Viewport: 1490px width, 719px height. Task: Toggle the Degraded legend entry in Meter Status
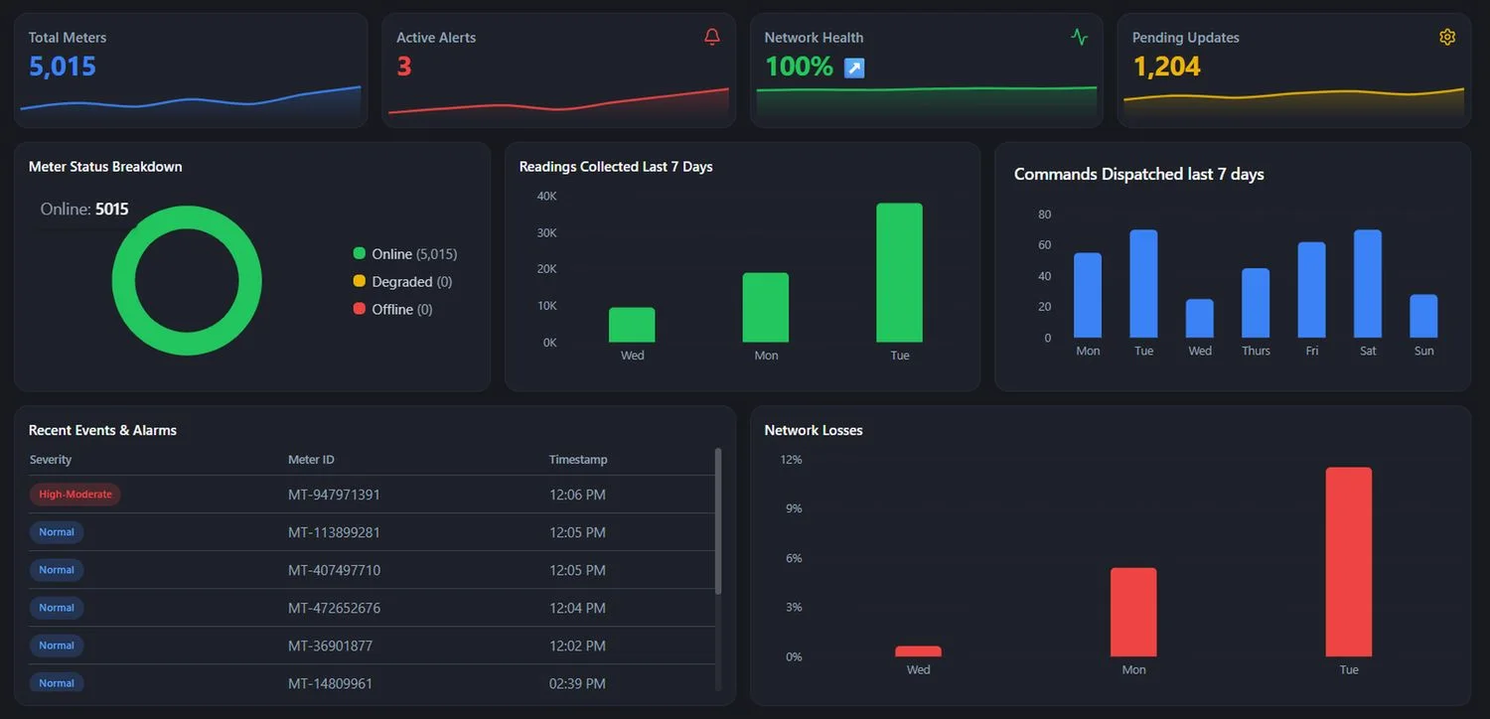[402, 282]
